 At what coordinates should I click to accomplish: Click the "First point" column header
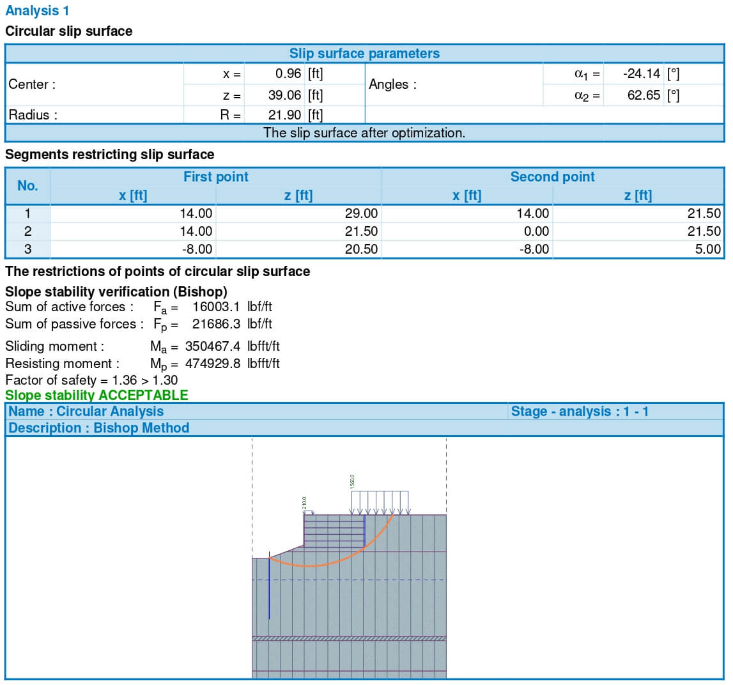click(215, 177)
